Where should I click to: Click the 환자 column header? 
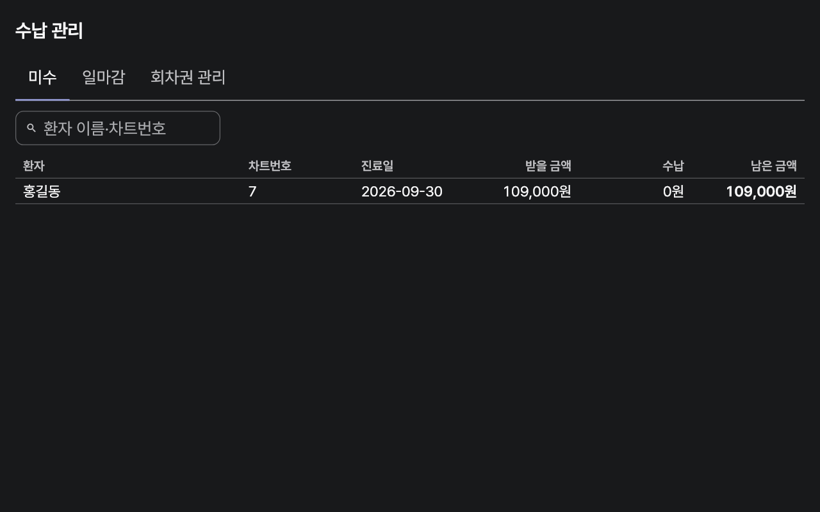point(33,166)
